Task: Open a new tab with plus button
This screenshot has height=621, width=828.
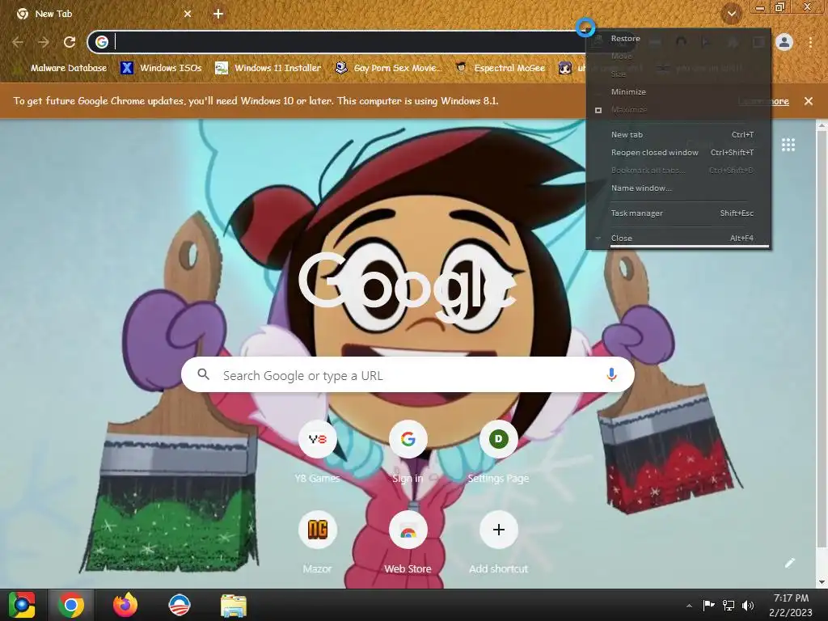Action: pyautogui.click(x=218, y=15)
